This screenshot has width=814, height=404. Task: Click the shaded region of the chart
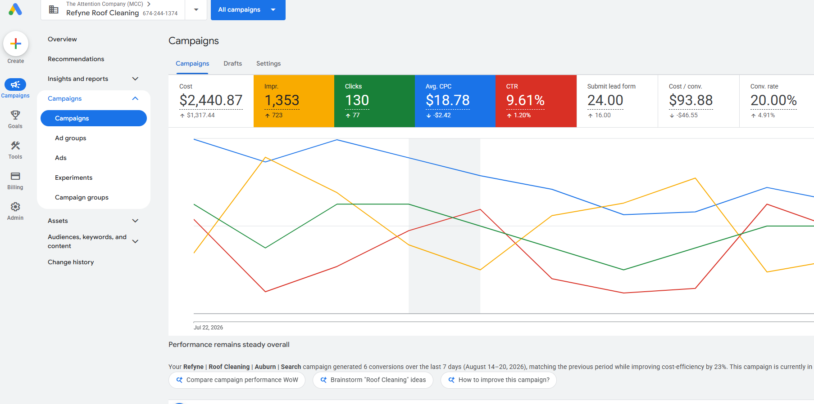pos(444,226)
